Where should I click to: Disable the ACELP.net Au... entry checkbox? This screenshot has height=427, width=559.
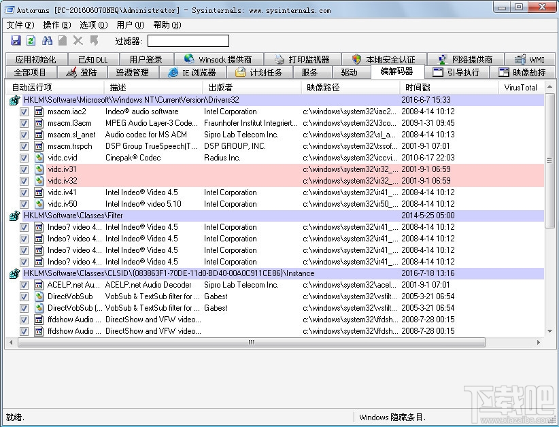point(24,285)
